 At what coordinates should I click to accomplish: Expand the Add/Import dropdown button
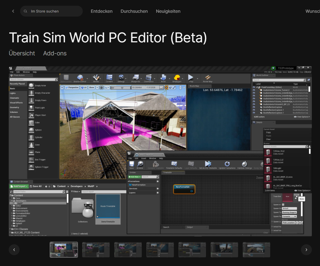(19, 186)
